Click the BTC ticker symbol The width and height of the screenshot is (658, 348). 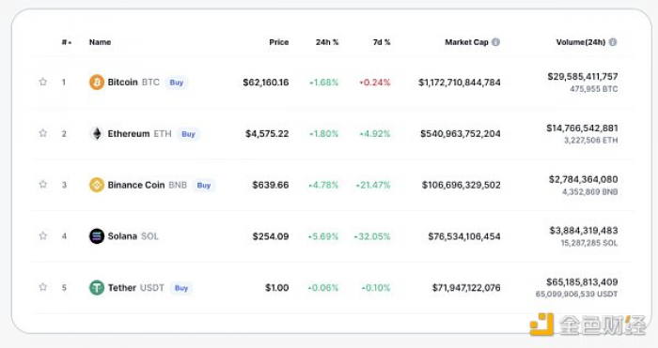pyautogui.click(x=150, y=83)
